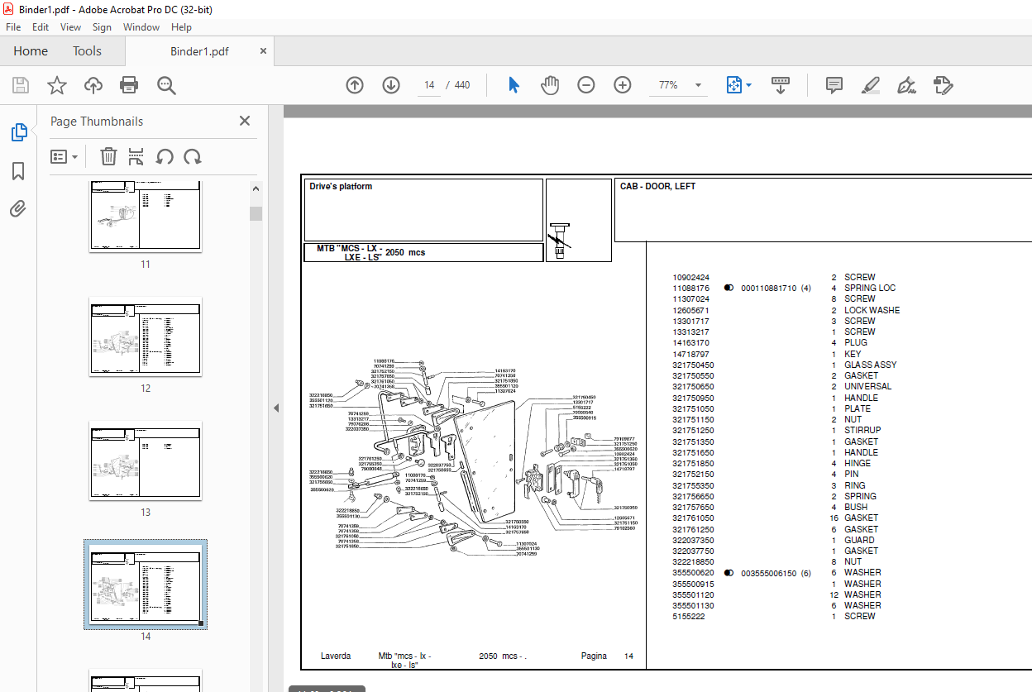Zoom in with the plus icon
Image resolution: width=1032 pixels, height=692 pixels.
tap(623, 85)
